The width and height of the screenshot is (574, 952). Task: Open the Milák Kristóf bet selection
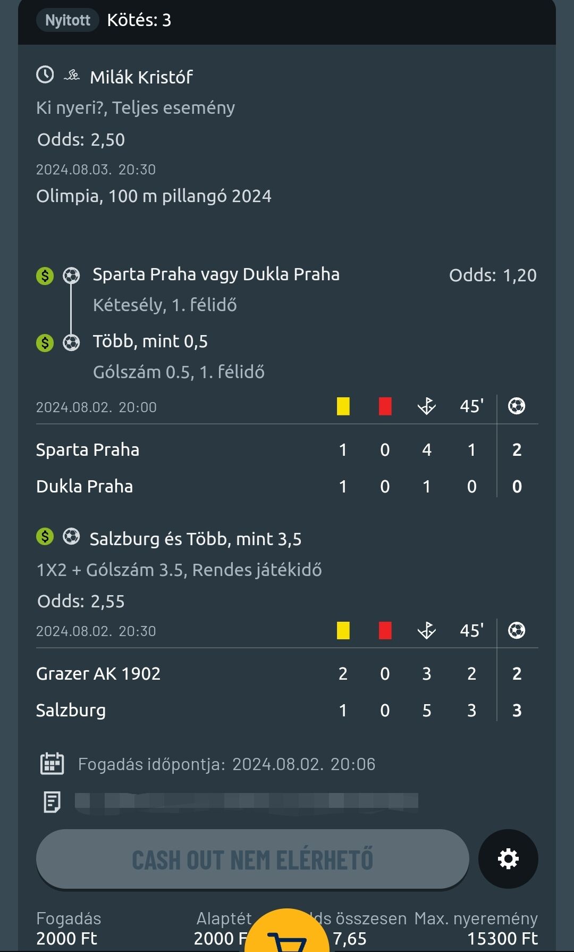point(141,78)
